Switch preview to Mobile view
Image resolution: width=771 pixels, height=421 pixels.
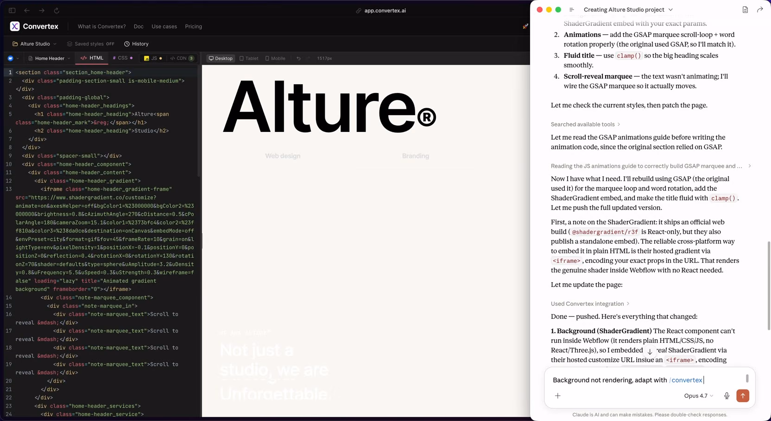(275, 58)
